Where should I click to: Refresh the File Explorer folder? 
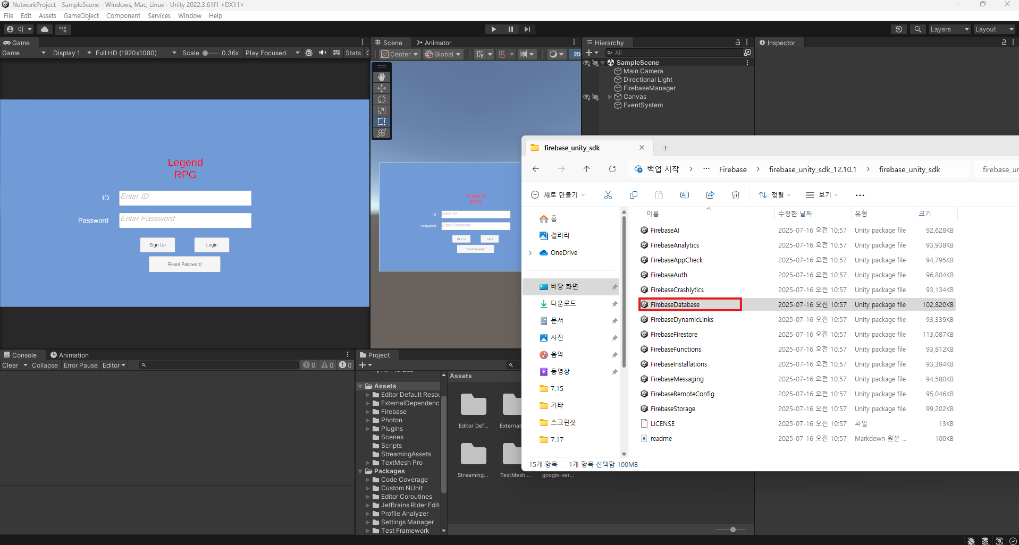pos(612,169)
